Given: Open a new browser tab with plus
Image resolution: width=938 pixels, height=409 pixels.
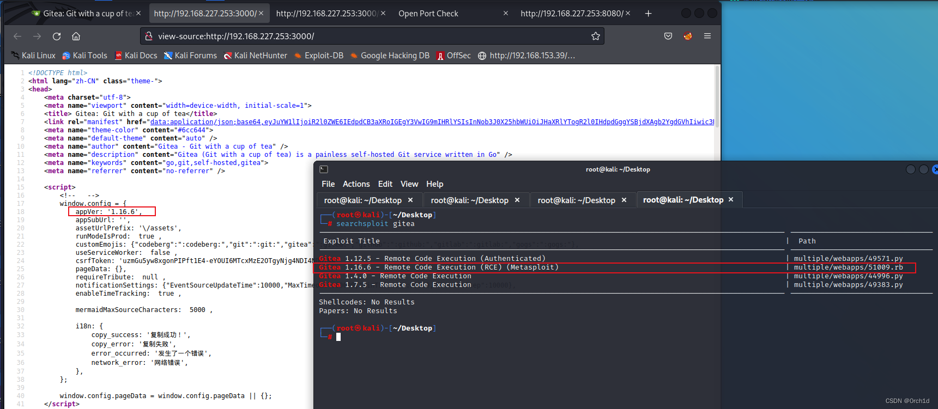Looking at the screenshot, I should 648,13.
